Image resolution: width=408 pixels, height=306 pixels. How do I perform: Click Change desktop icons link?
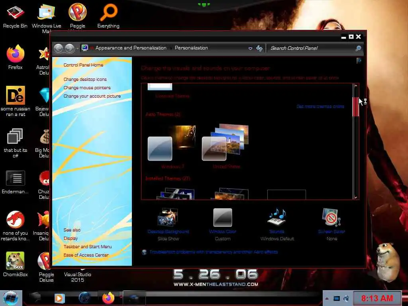coord(85,79)
